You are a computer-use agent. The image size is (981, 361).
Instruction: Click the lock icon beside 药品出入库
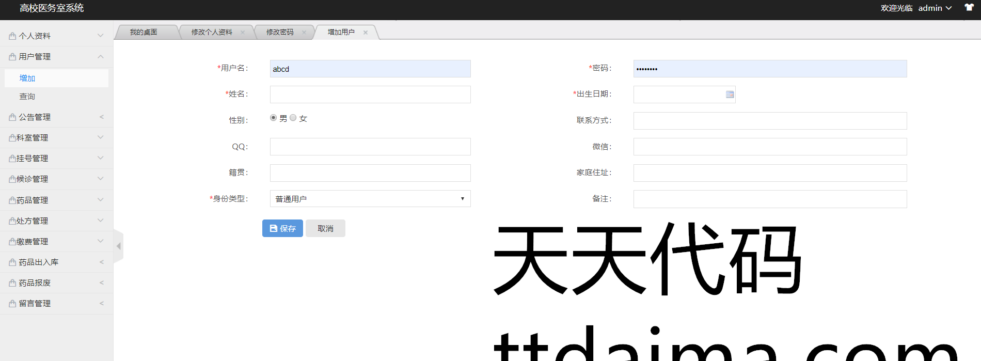click(12, 262)
